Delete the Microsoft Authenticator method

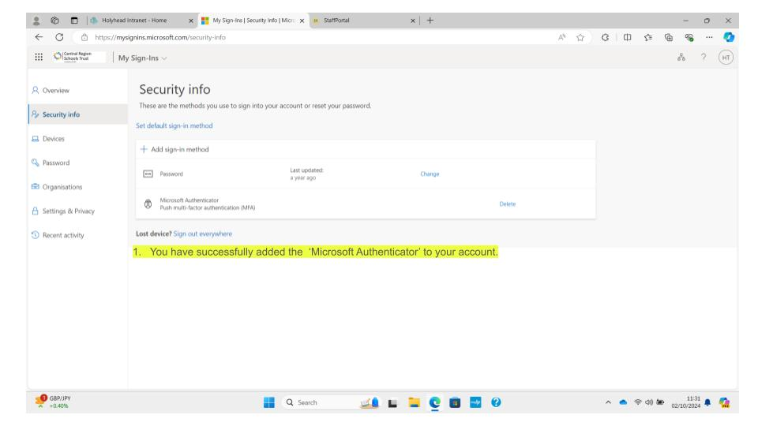point(507,204)
